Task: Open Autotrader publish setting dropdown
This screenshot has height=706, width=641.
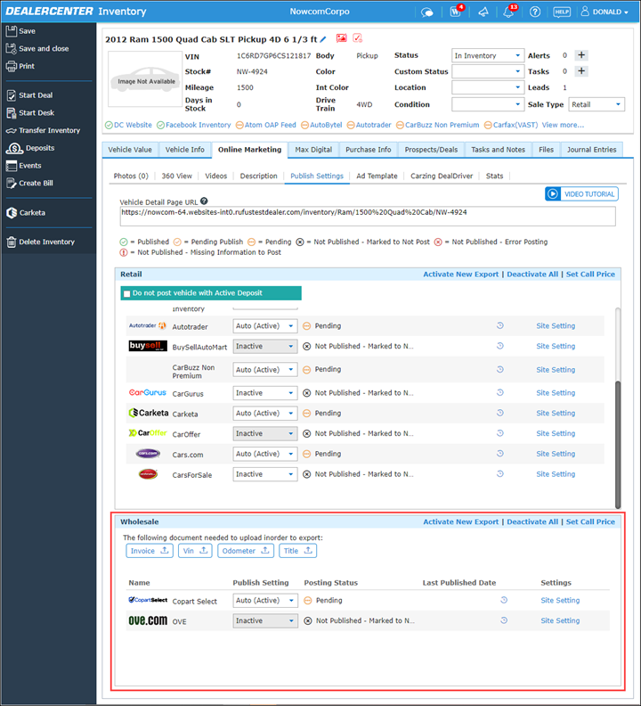Action: click(x=265, y=326)
